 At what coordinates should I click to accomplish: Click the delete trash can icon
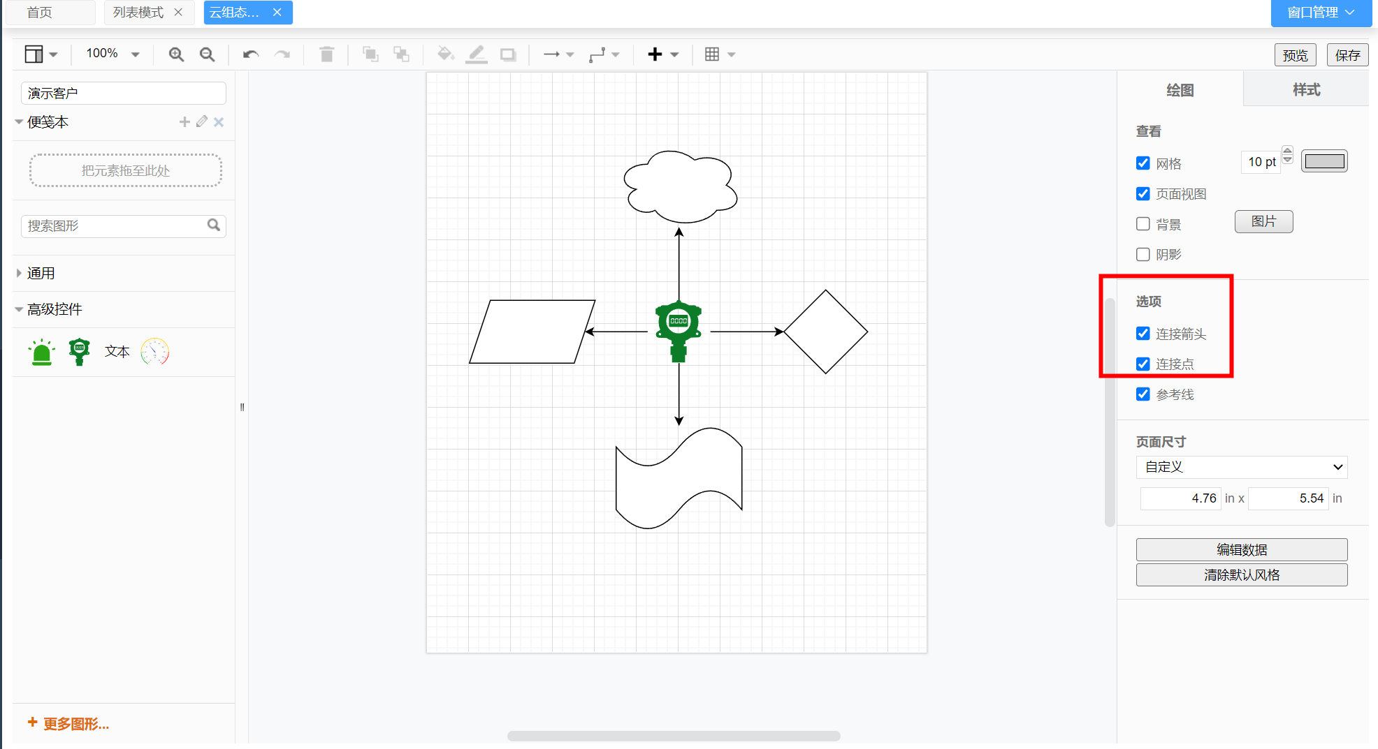pyautogui.click(x=326, y=54)
